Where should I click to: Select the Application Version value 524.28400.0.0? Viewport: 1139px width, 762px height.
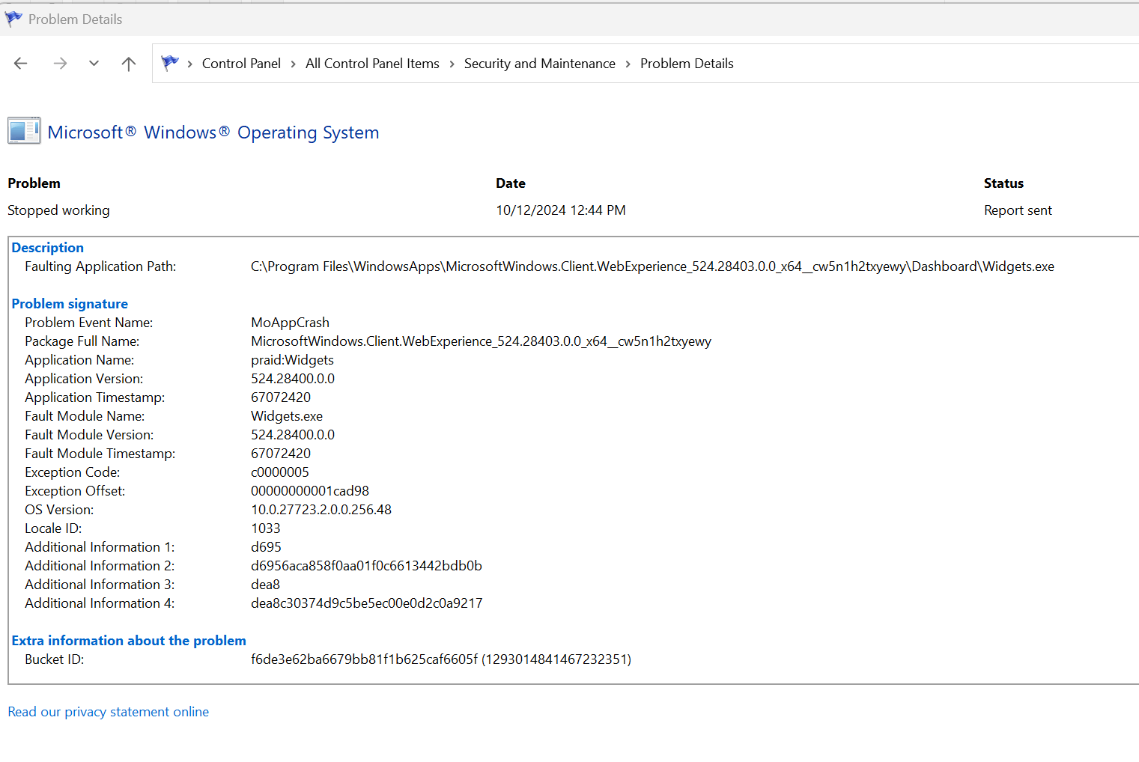click(293, 379)
